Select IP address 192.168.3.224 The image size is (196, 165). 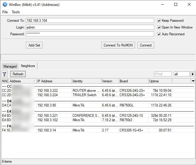(48, 95)
